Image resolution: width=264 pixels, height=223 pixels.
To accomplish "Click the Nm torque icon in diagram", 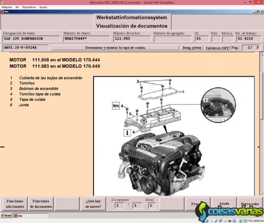I will [116, 106].
